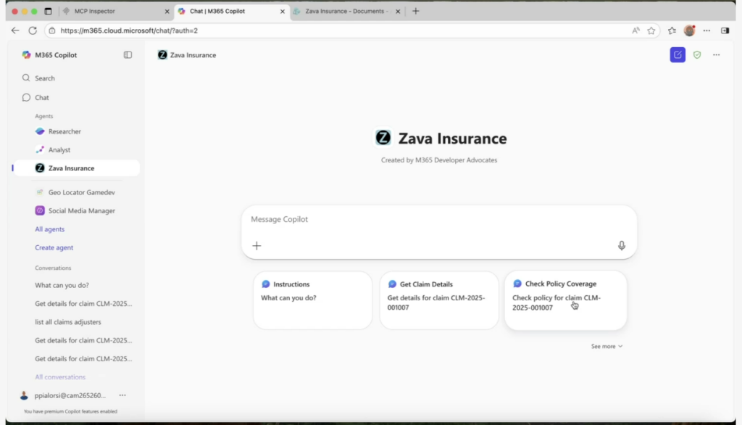Open browser settings and more menu

(706, 30)
